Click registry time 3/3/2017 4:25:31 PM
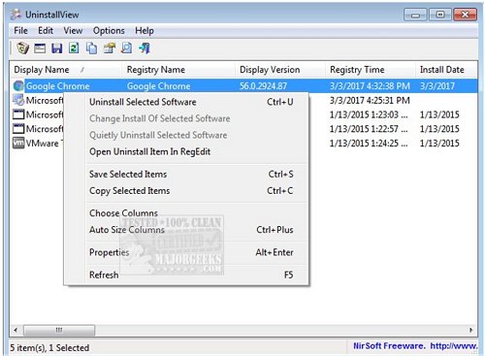The height and width of the screenshot is (356, 485). 370,100
